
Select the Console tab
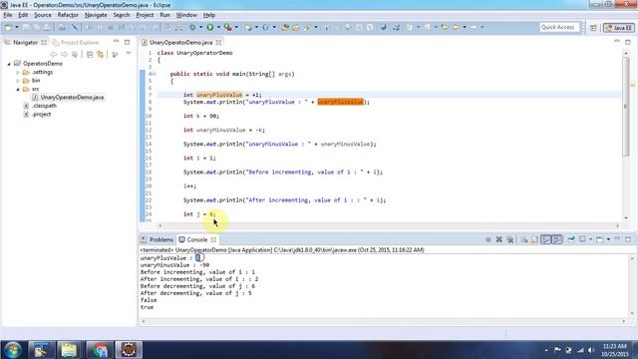click(197, 239)
